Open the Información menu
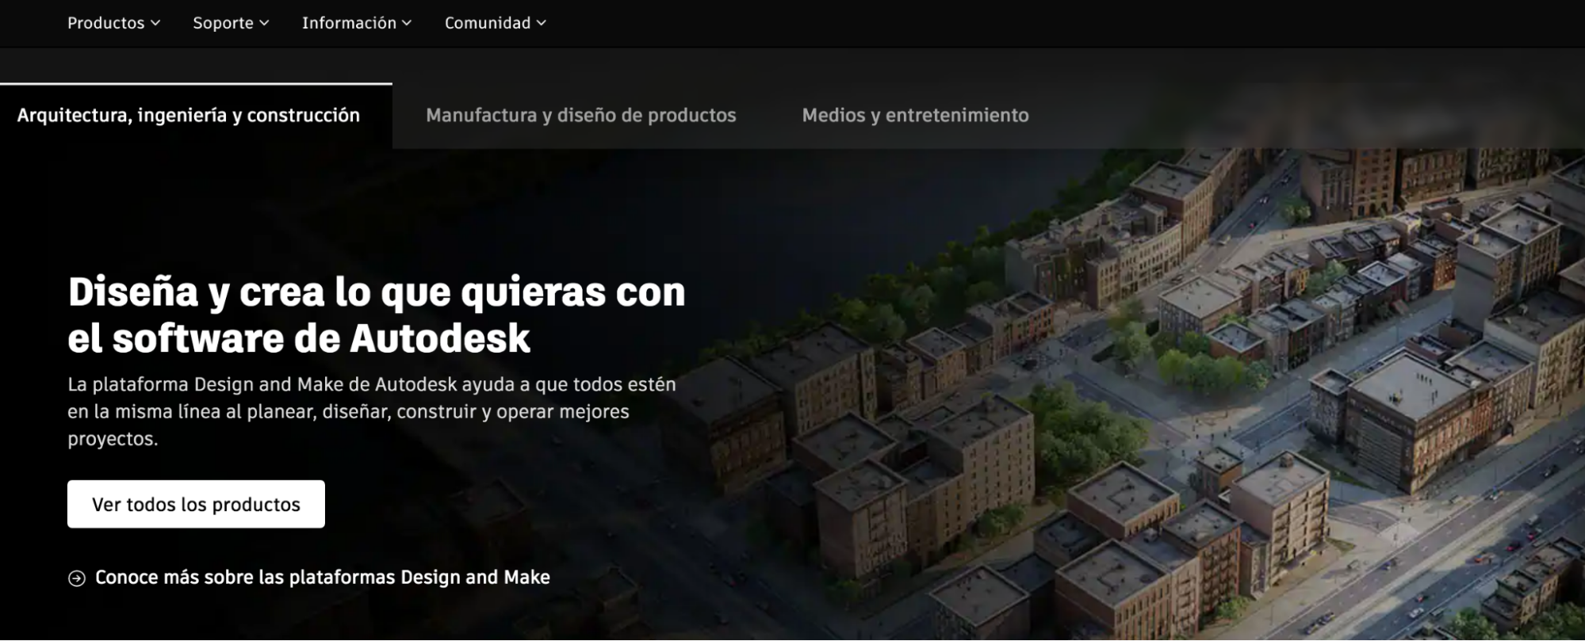Image resolution: width=1585 pixels, height=641 pixels. [356, 23]
